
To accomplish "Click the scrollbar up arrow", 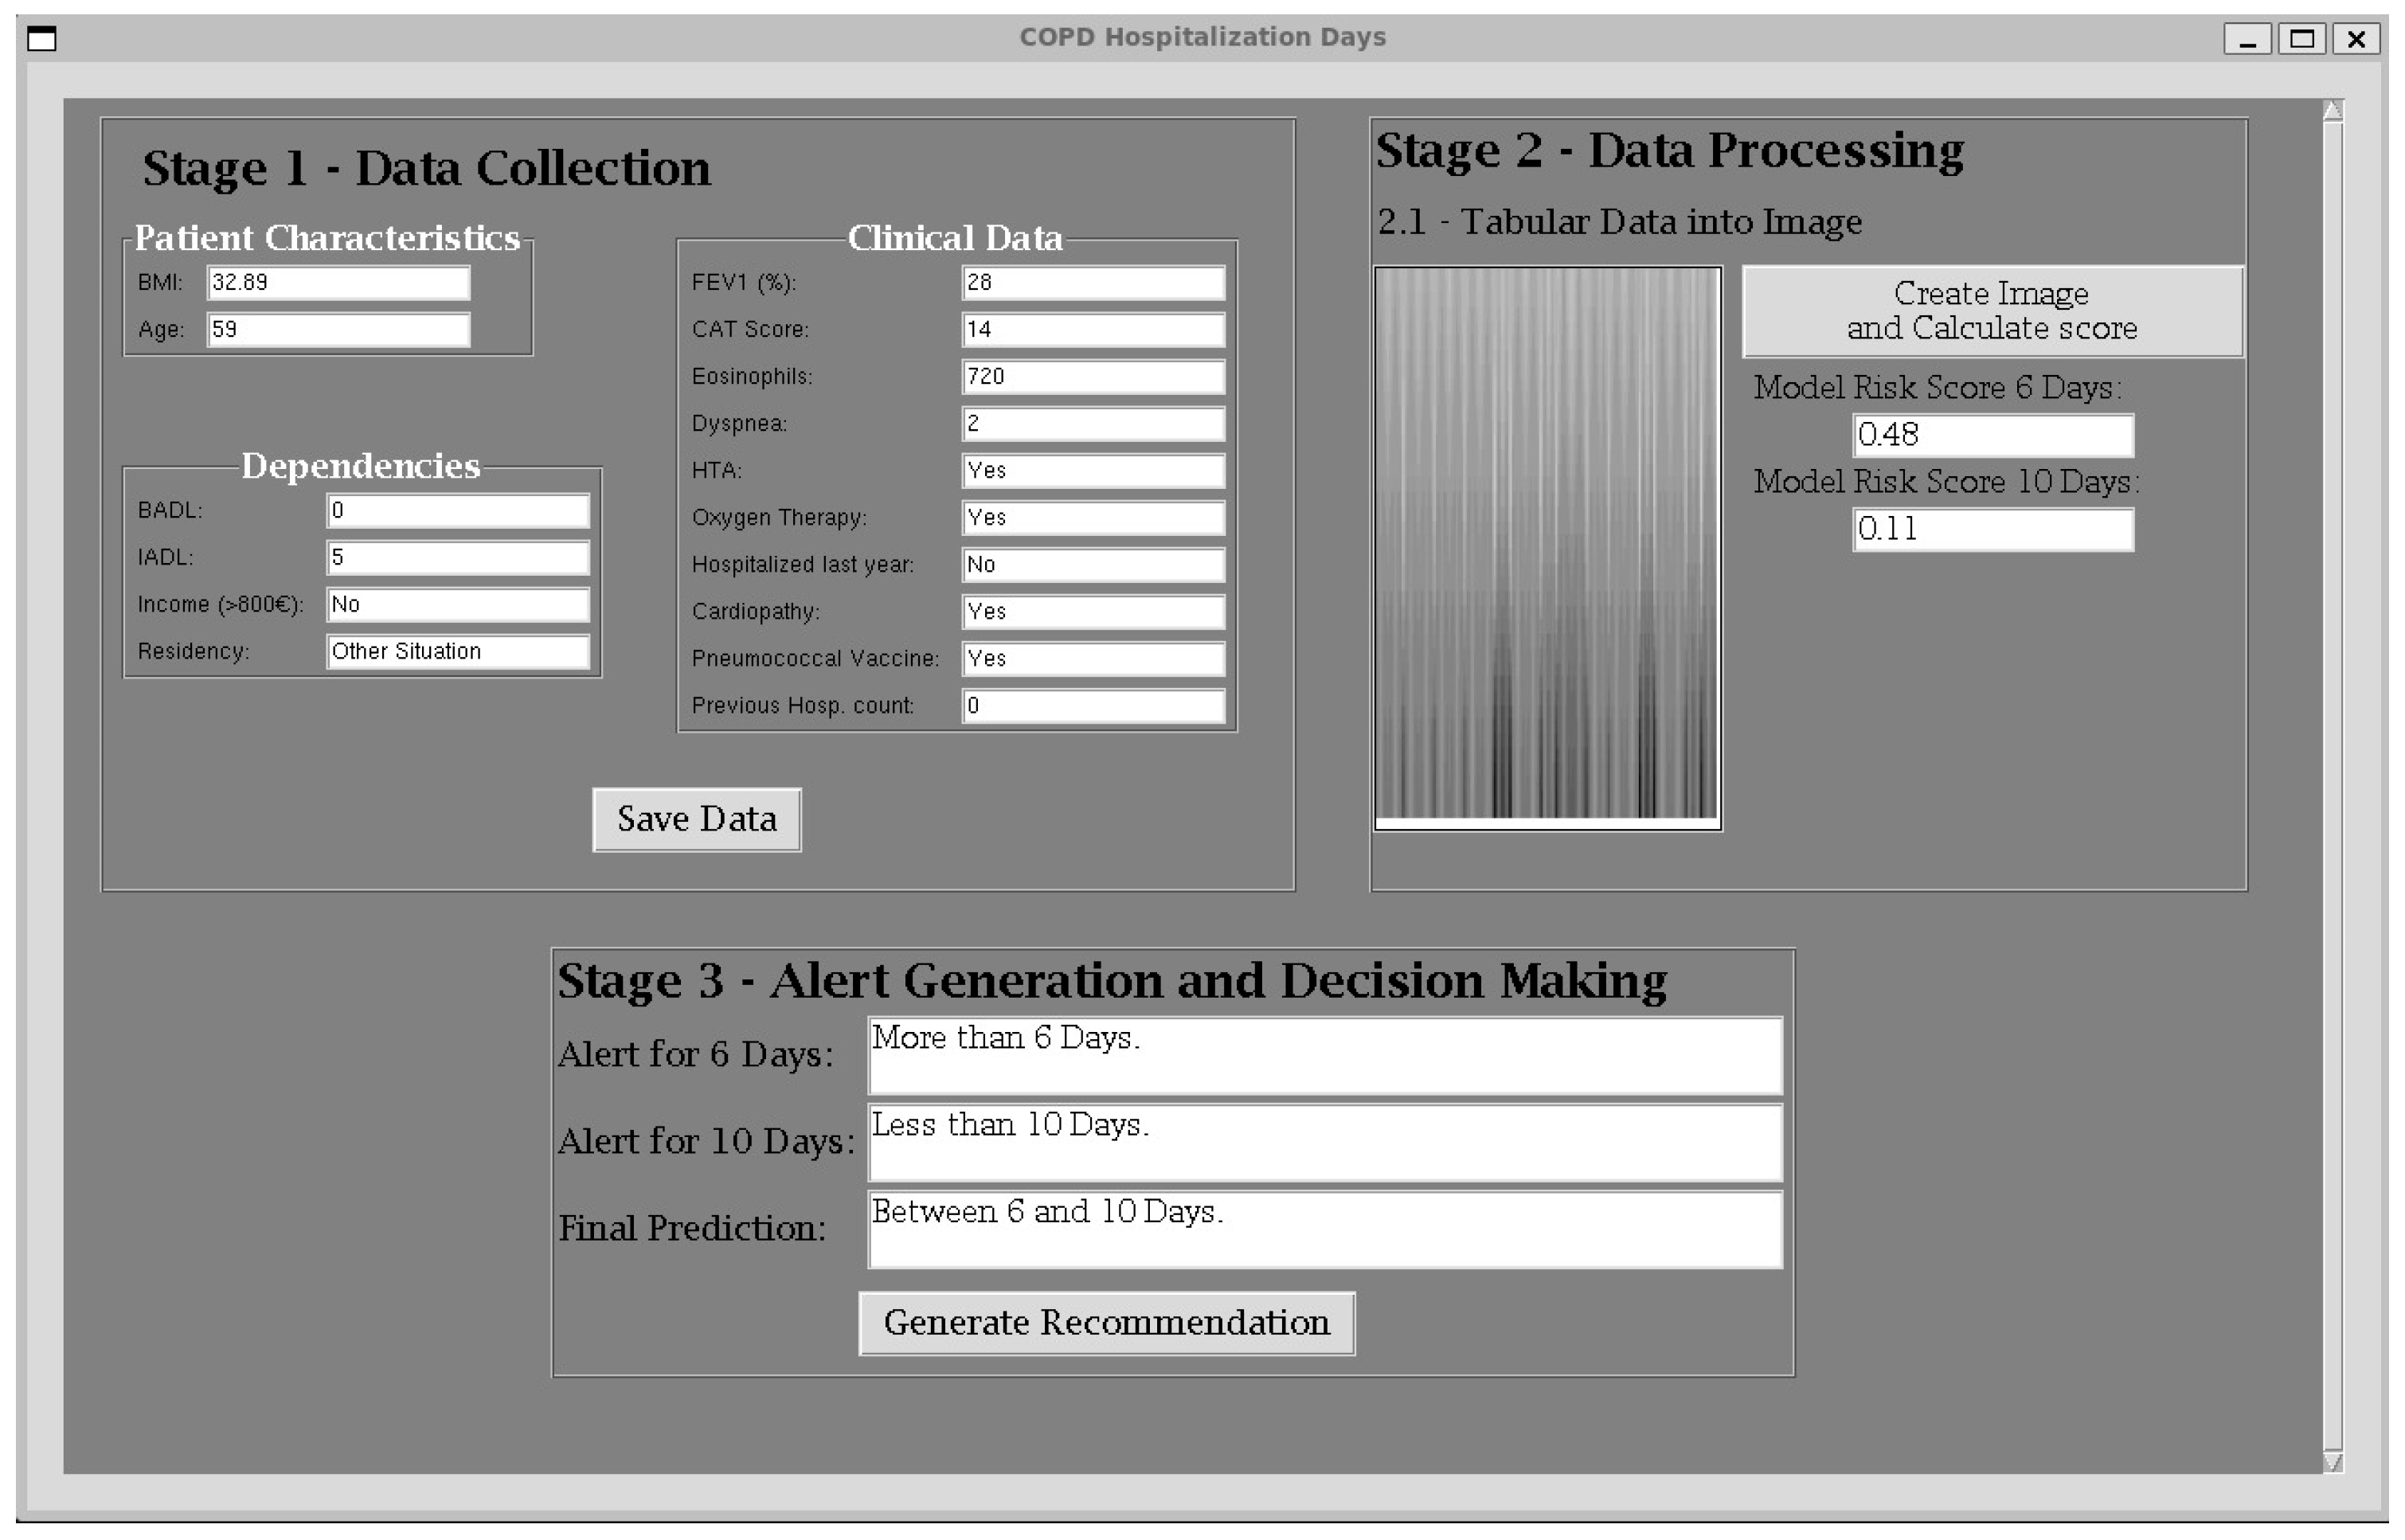I will [x=2333, y=111].
